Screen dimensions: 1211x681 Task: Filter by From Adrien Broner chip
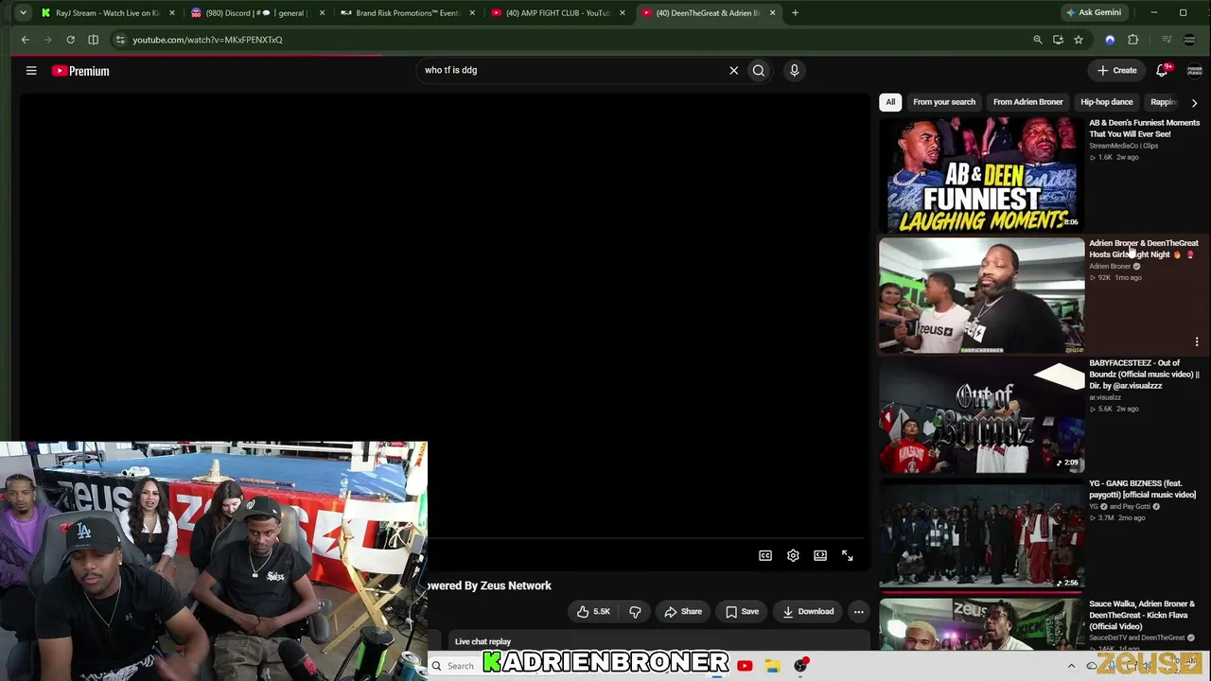click(1027, 102)
